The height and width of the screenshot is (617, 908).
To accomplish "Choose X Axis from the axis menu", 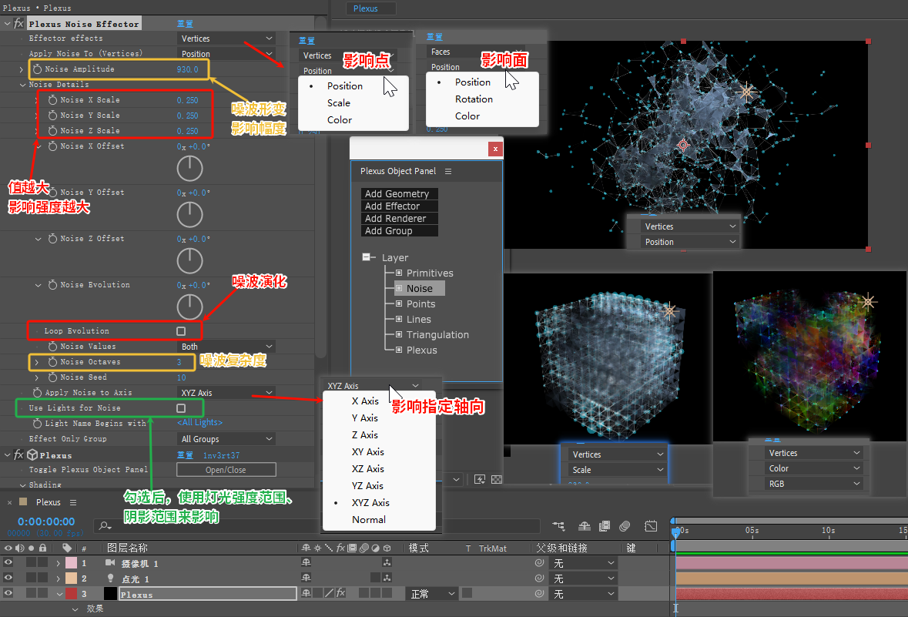I will tap(365, 401).
